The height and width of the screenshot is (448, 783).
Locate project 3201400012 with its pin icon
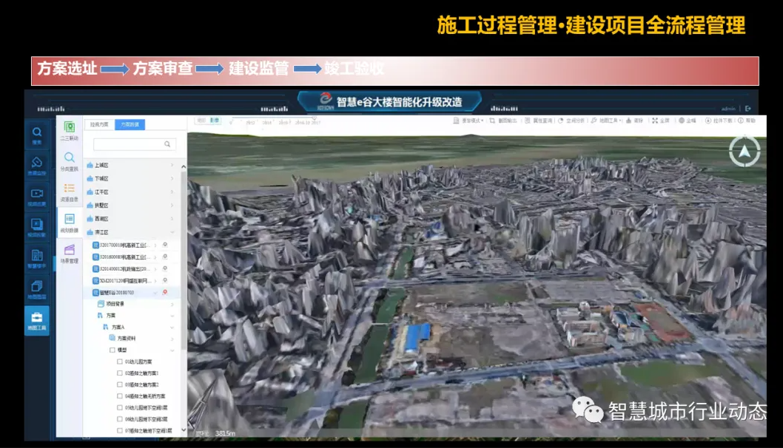(165, 269)
